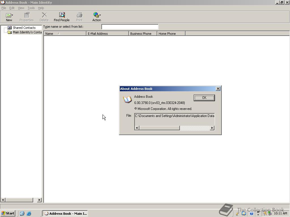Click left arrow of folder tree scrollbar
Image resolution: width=290 pixels, height=217 pixels.
coord(3,200)
